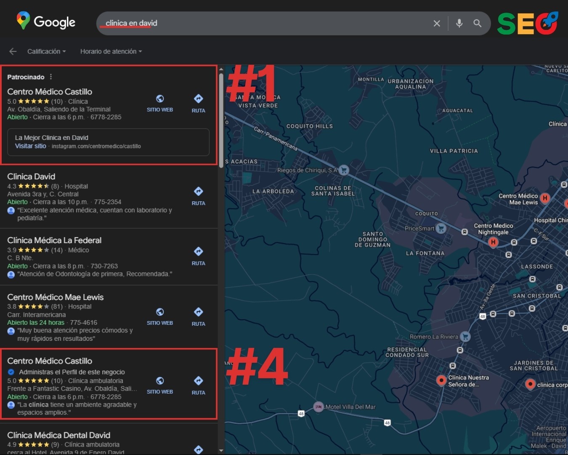568x455 pixels.
Task: Get route to Clinica David
Action: pyautogui.click(x=199, y=196)
